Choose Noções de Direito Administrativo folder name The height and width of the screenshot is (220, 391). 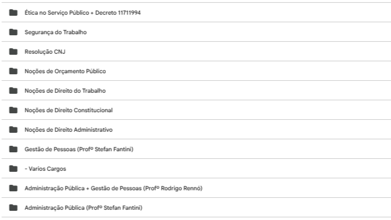(x=68, y=130)
